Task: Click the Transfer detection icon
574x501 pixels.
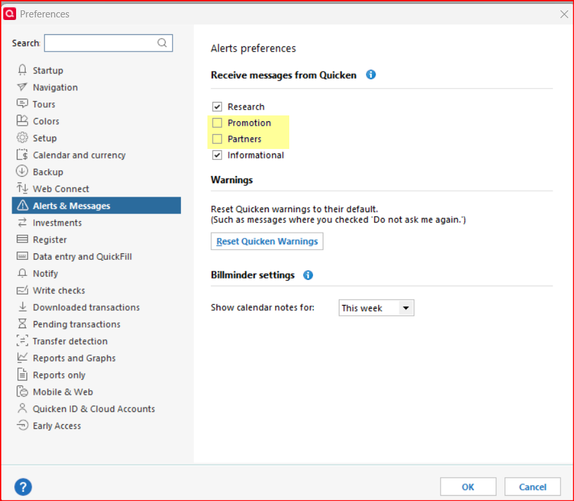Action: click(23, 341)
